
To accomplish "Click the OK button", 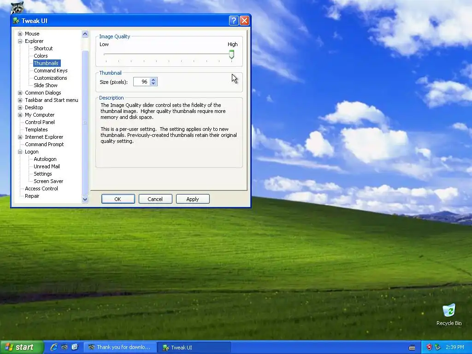I will coord(118,199).
